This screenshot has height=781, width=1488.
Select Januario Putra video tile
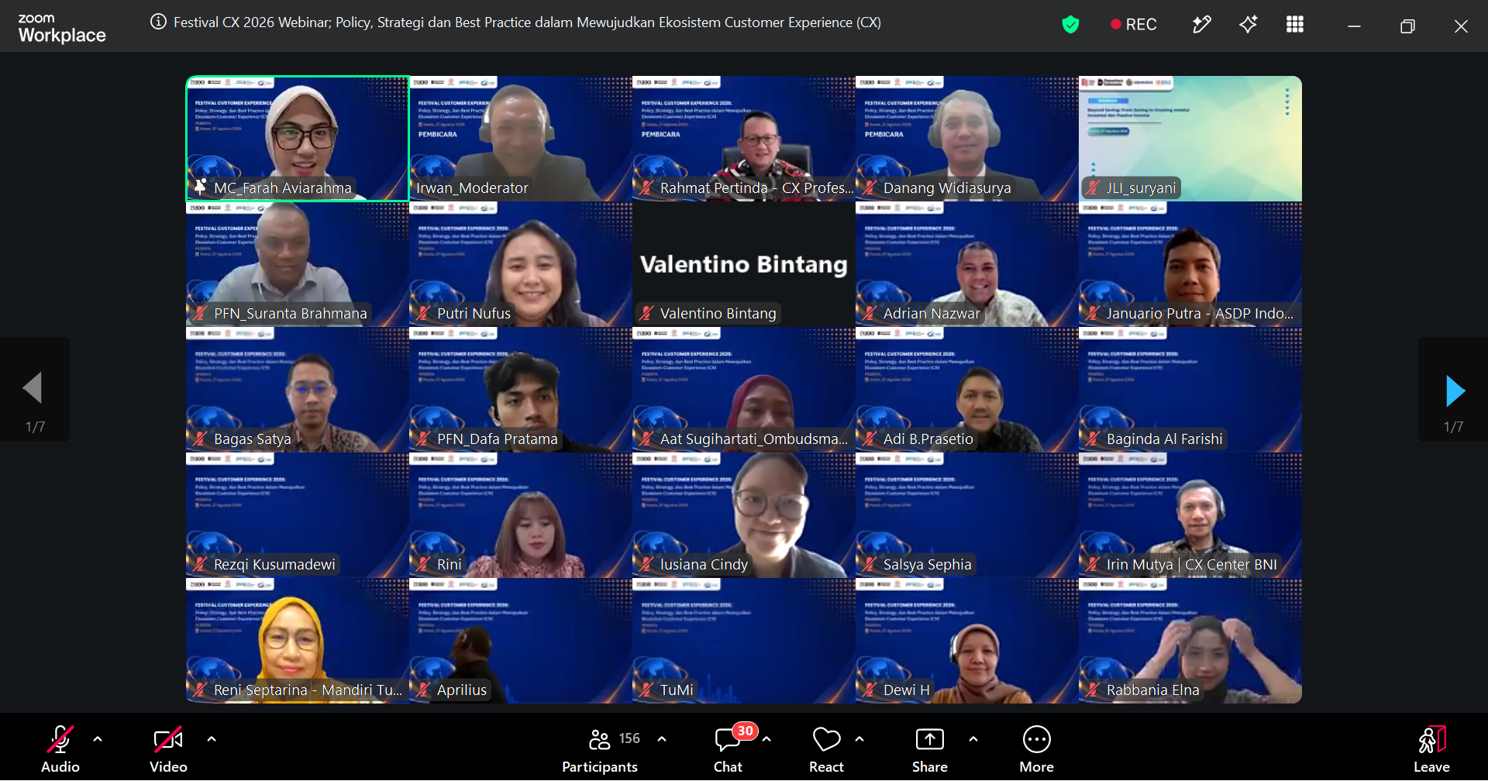(x=1190, y=264)
